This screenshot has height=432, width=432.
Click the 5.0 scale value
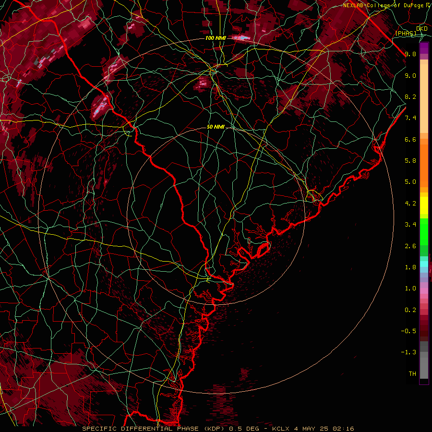point(410,182)
